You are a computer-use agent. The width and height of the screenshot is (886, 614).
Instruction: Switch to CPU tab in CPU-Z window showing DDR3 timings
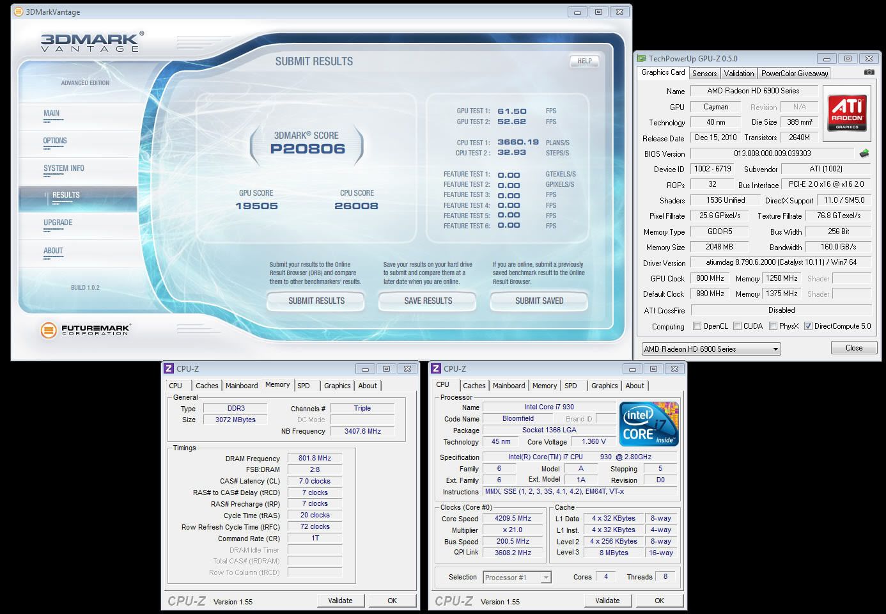click(176, 386)
